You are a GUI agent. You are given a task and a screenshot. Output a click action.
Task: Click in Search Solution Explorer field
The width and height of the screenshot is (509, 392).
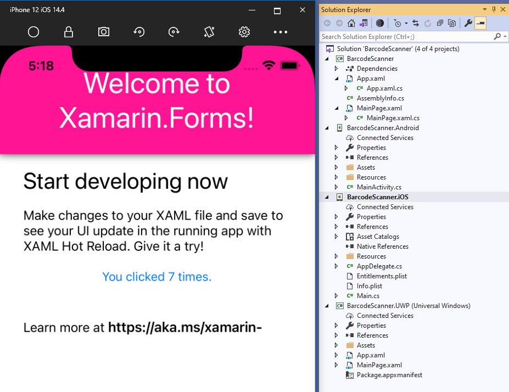pos(406,37)
